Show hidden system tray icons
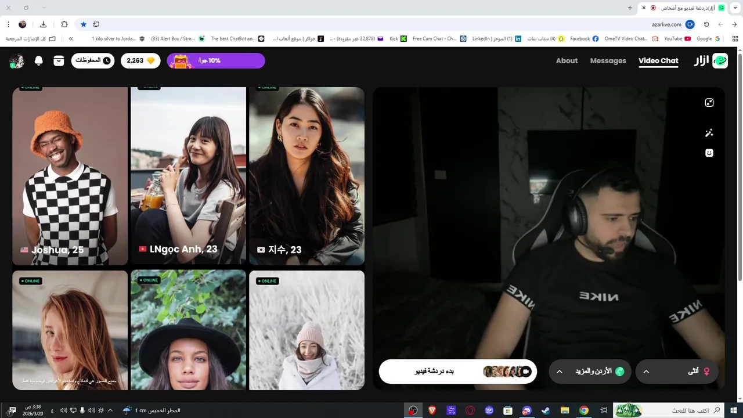 (110, 410)
